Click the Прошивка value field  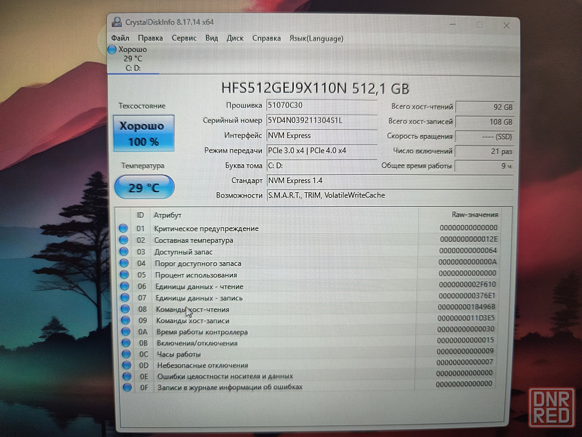pos(321,105)
